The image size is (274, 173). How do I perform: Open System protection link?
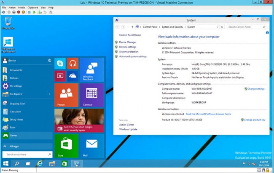pyautogui.click(x=129, y=52)
